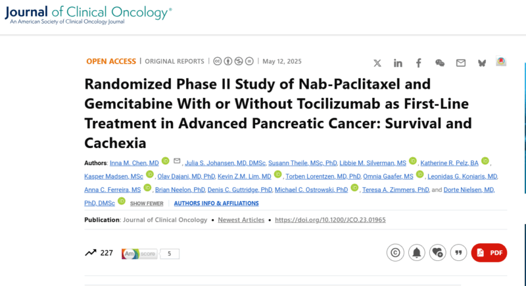Add article to favorites heart icon

pos(437,252)
